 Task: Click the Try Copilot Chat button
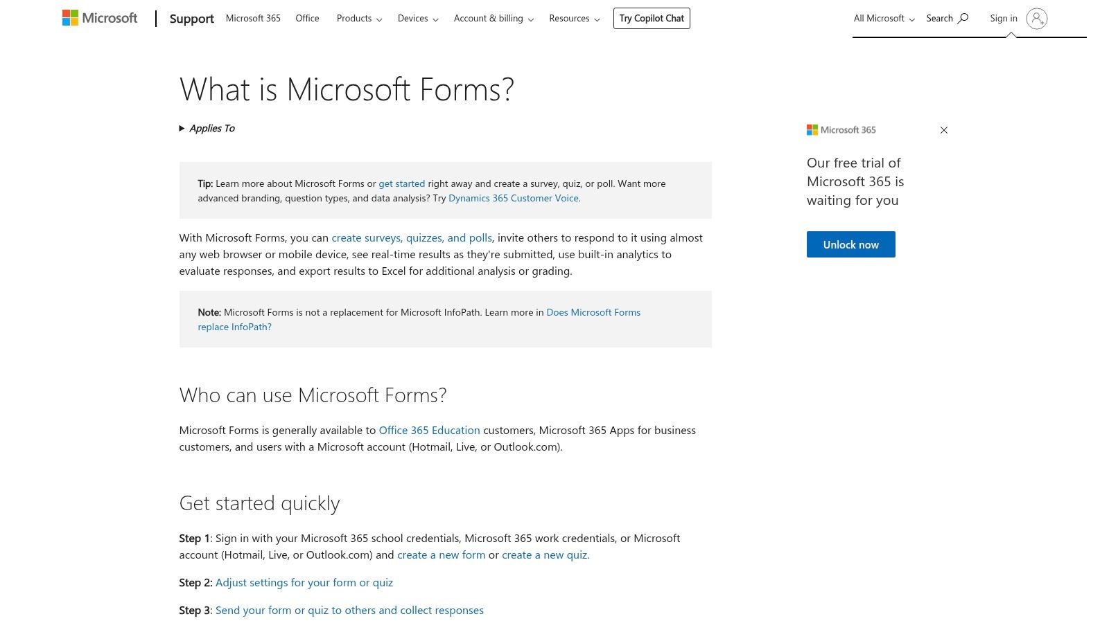pyautogui.click(x=652, y=19)
